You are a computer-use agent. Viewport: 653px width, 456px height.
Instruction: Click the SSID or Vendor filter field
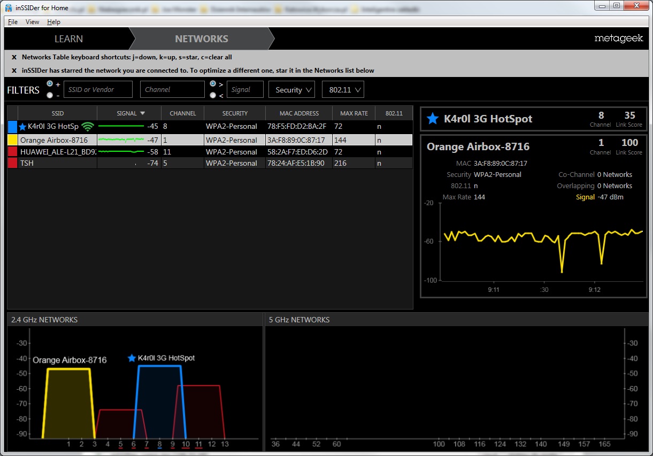[98, 90]
